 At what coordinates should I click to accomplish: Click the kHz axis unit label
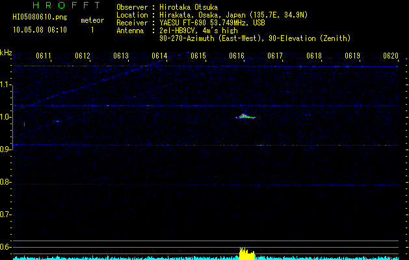coord(6,53)
